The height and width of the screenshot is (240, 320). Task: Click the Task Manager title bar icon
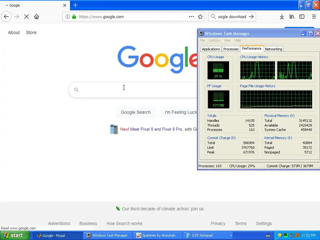pos(201,33)
